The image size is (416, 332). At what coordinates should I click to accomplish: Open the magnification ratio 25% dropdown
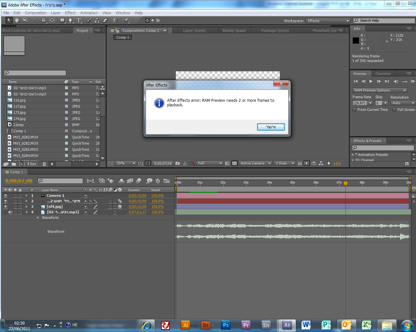(x=126, y=163)
